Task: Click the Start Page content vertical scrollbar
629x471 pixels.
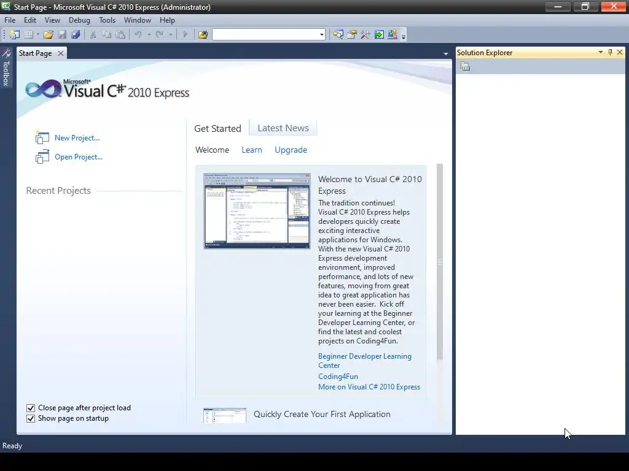Action: 440,262
